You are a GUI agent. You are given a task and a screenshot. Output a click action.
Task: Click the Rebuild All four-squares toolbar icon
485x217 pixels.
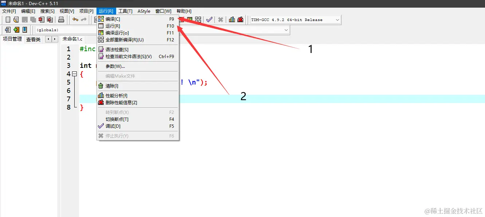198,20
